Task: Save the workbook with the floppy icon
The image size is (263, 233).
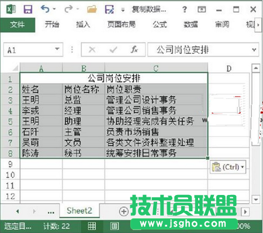Action: (28, 9)
